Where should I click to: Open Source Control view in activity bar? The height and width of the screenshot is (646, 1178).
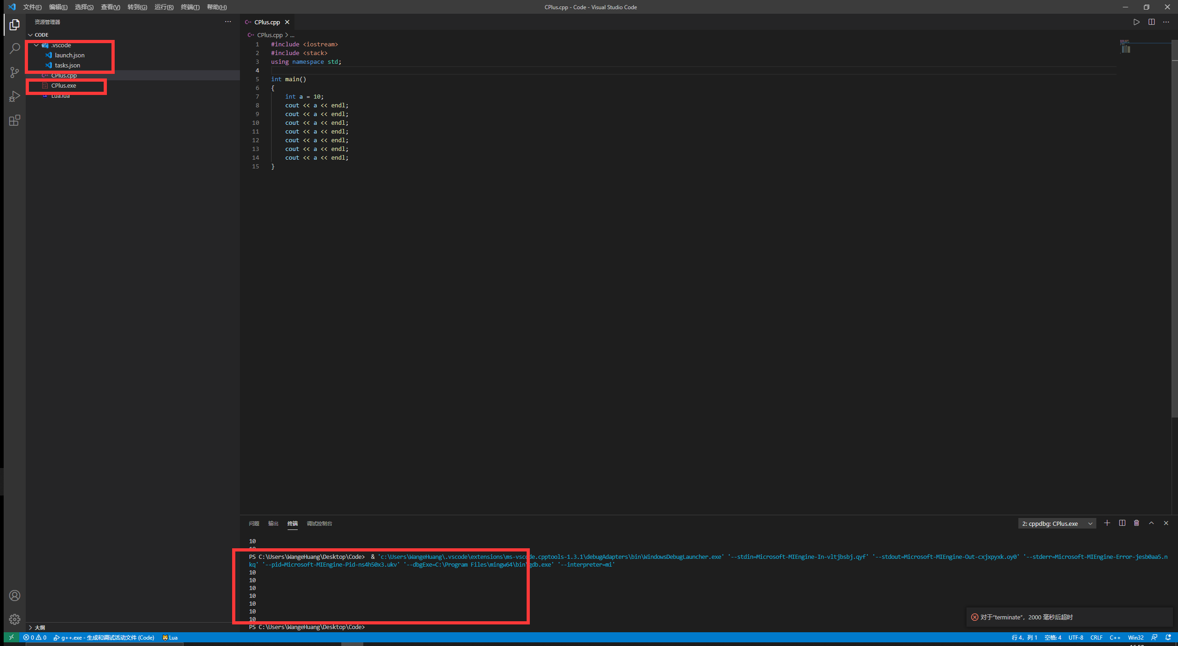[15, 72]
